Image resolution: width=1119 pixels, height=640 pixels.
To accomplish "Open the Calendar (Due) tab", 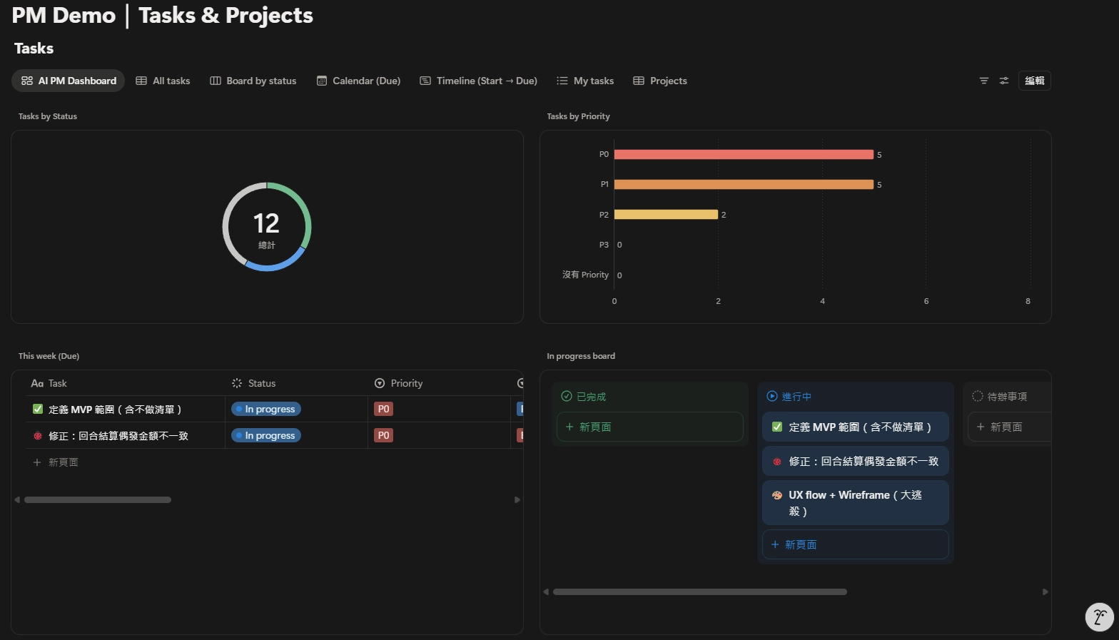I will [x=358, y=81].
